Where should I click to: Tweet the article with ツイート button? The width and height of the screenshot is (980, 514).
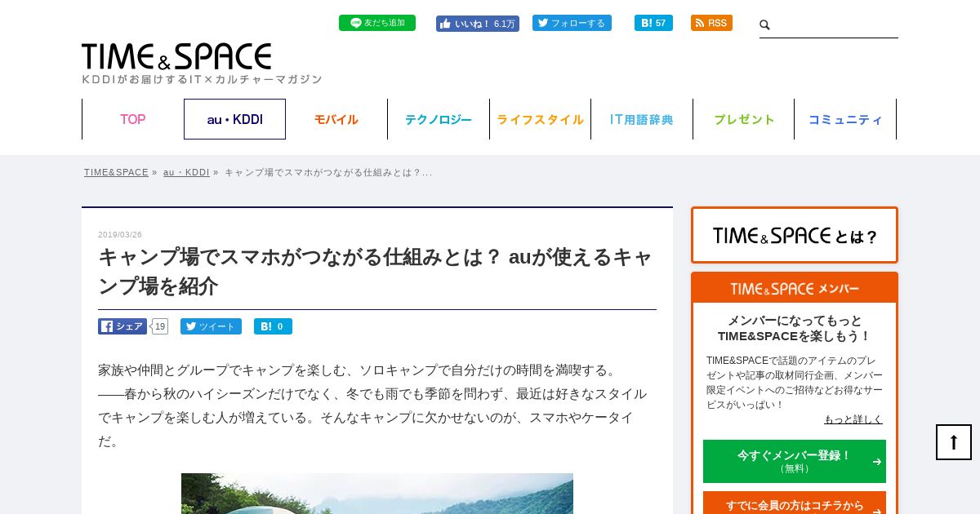(x=211, y=326)
